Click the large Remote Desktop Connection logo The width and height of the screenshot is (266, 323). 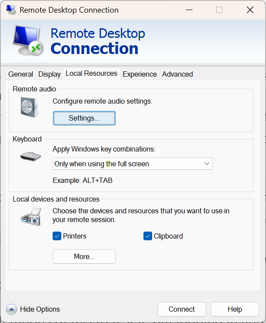[27, 40]
